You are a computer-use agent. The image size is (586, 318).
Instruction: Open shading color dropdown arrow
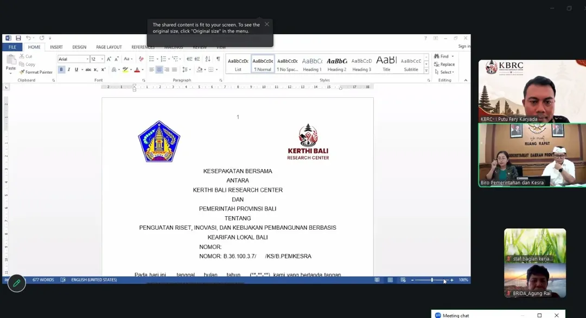coord(205,69)
